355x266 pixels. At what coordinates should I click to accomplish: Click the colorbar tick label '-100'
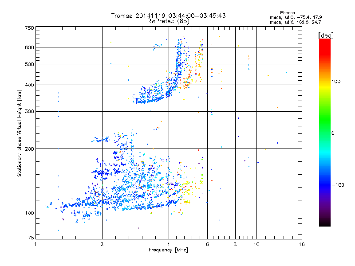338,185
